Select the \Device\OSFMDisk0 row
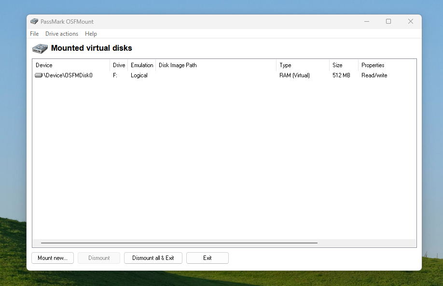The width and height of the screenshot is (443, 286). coord(68,75)
